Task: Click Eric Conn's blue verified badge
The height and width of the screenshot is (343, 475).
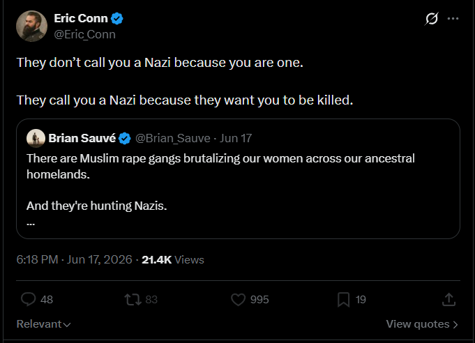Action: click(117, 19)
